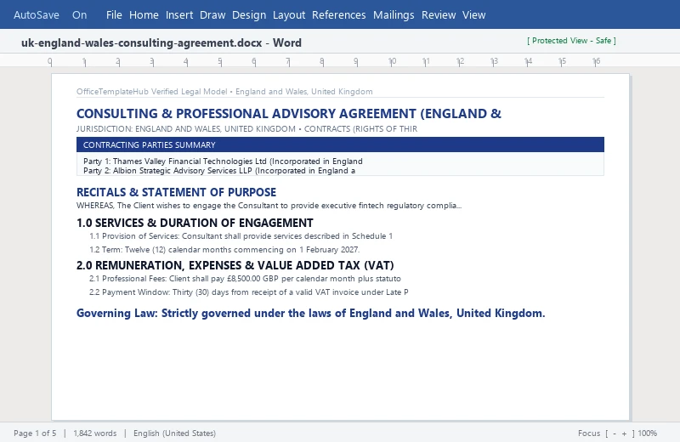Click the Jurisdiction subtitle line

coord(246,129)
